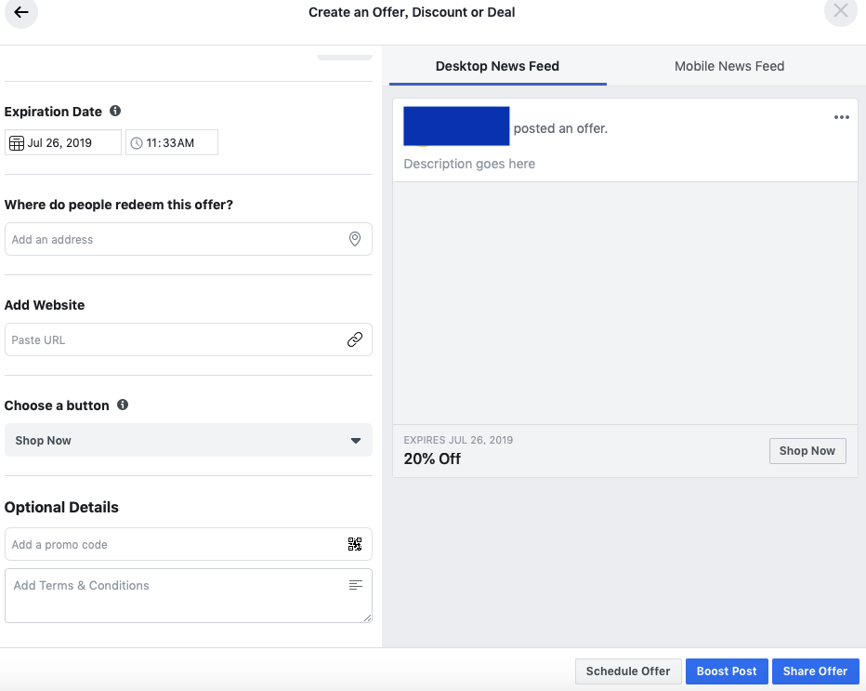Screen dimensions: 866x691
Task: Click the text lines icon in Terms box
Action: click(355, 585)
